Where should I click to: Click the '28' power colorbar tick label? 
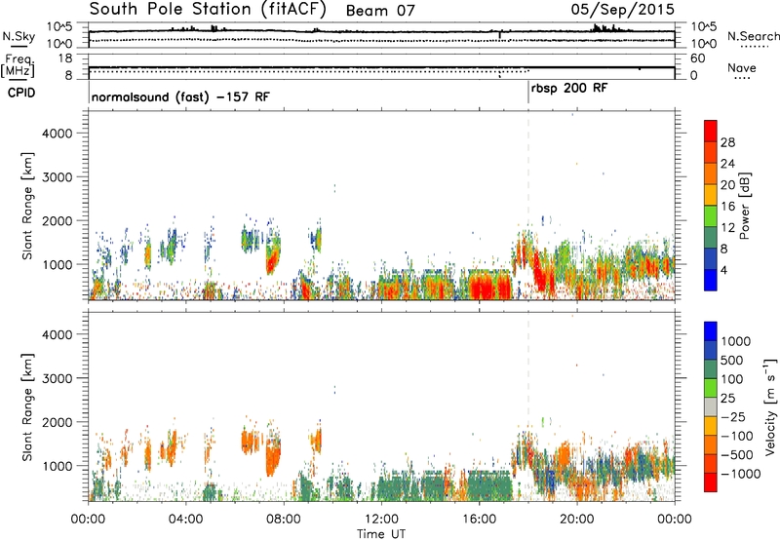point(727,142)
